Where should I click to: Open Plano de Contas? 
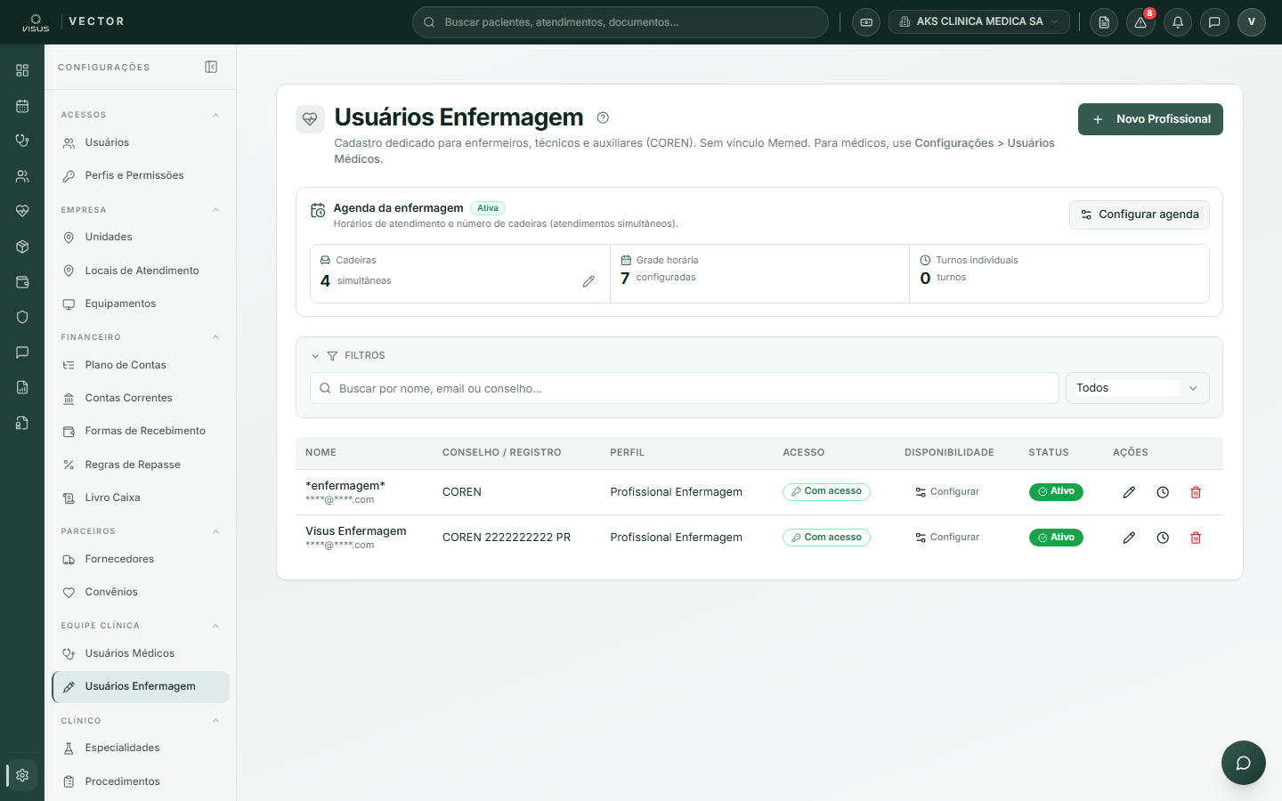coord(141,365)
